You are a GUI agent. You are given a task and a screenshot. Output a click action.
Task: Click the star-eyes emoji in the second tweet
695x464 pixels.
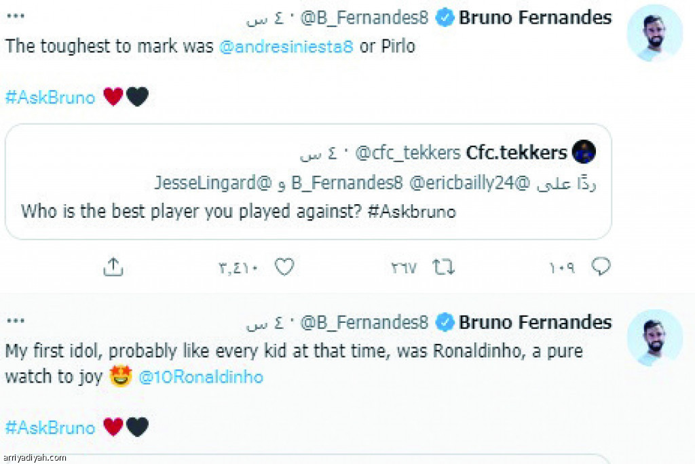[x=121, y=376]
